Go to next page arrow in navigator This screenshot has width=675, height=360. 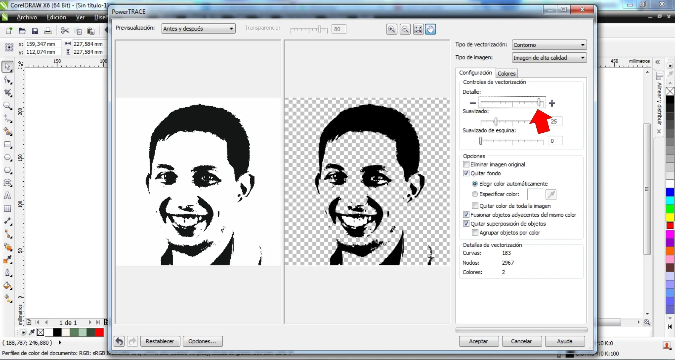tap(90, 322)
